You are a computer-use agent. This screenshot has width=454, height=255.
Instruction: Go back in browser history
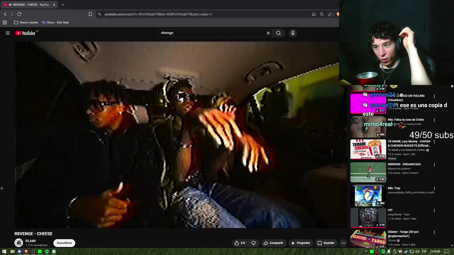click(5, 14)
